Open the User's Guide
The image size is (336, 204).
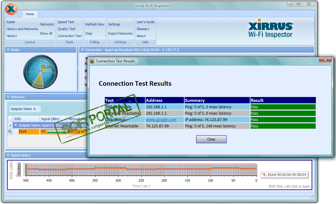pyautogui.click(x=146, y=22)
